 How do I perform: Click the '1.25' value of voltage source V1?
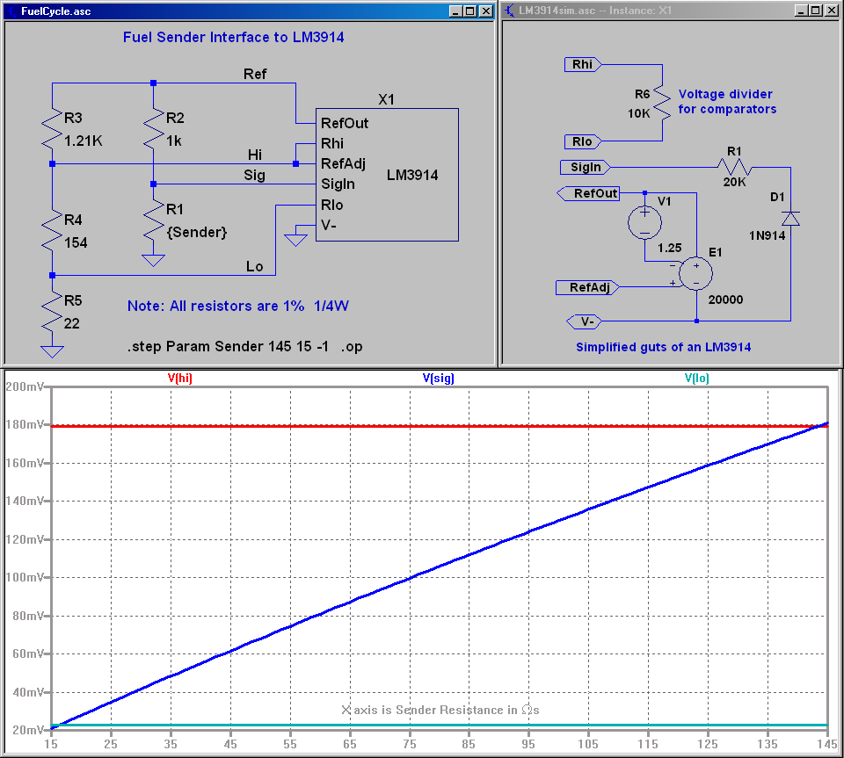[x=670, y=248]
